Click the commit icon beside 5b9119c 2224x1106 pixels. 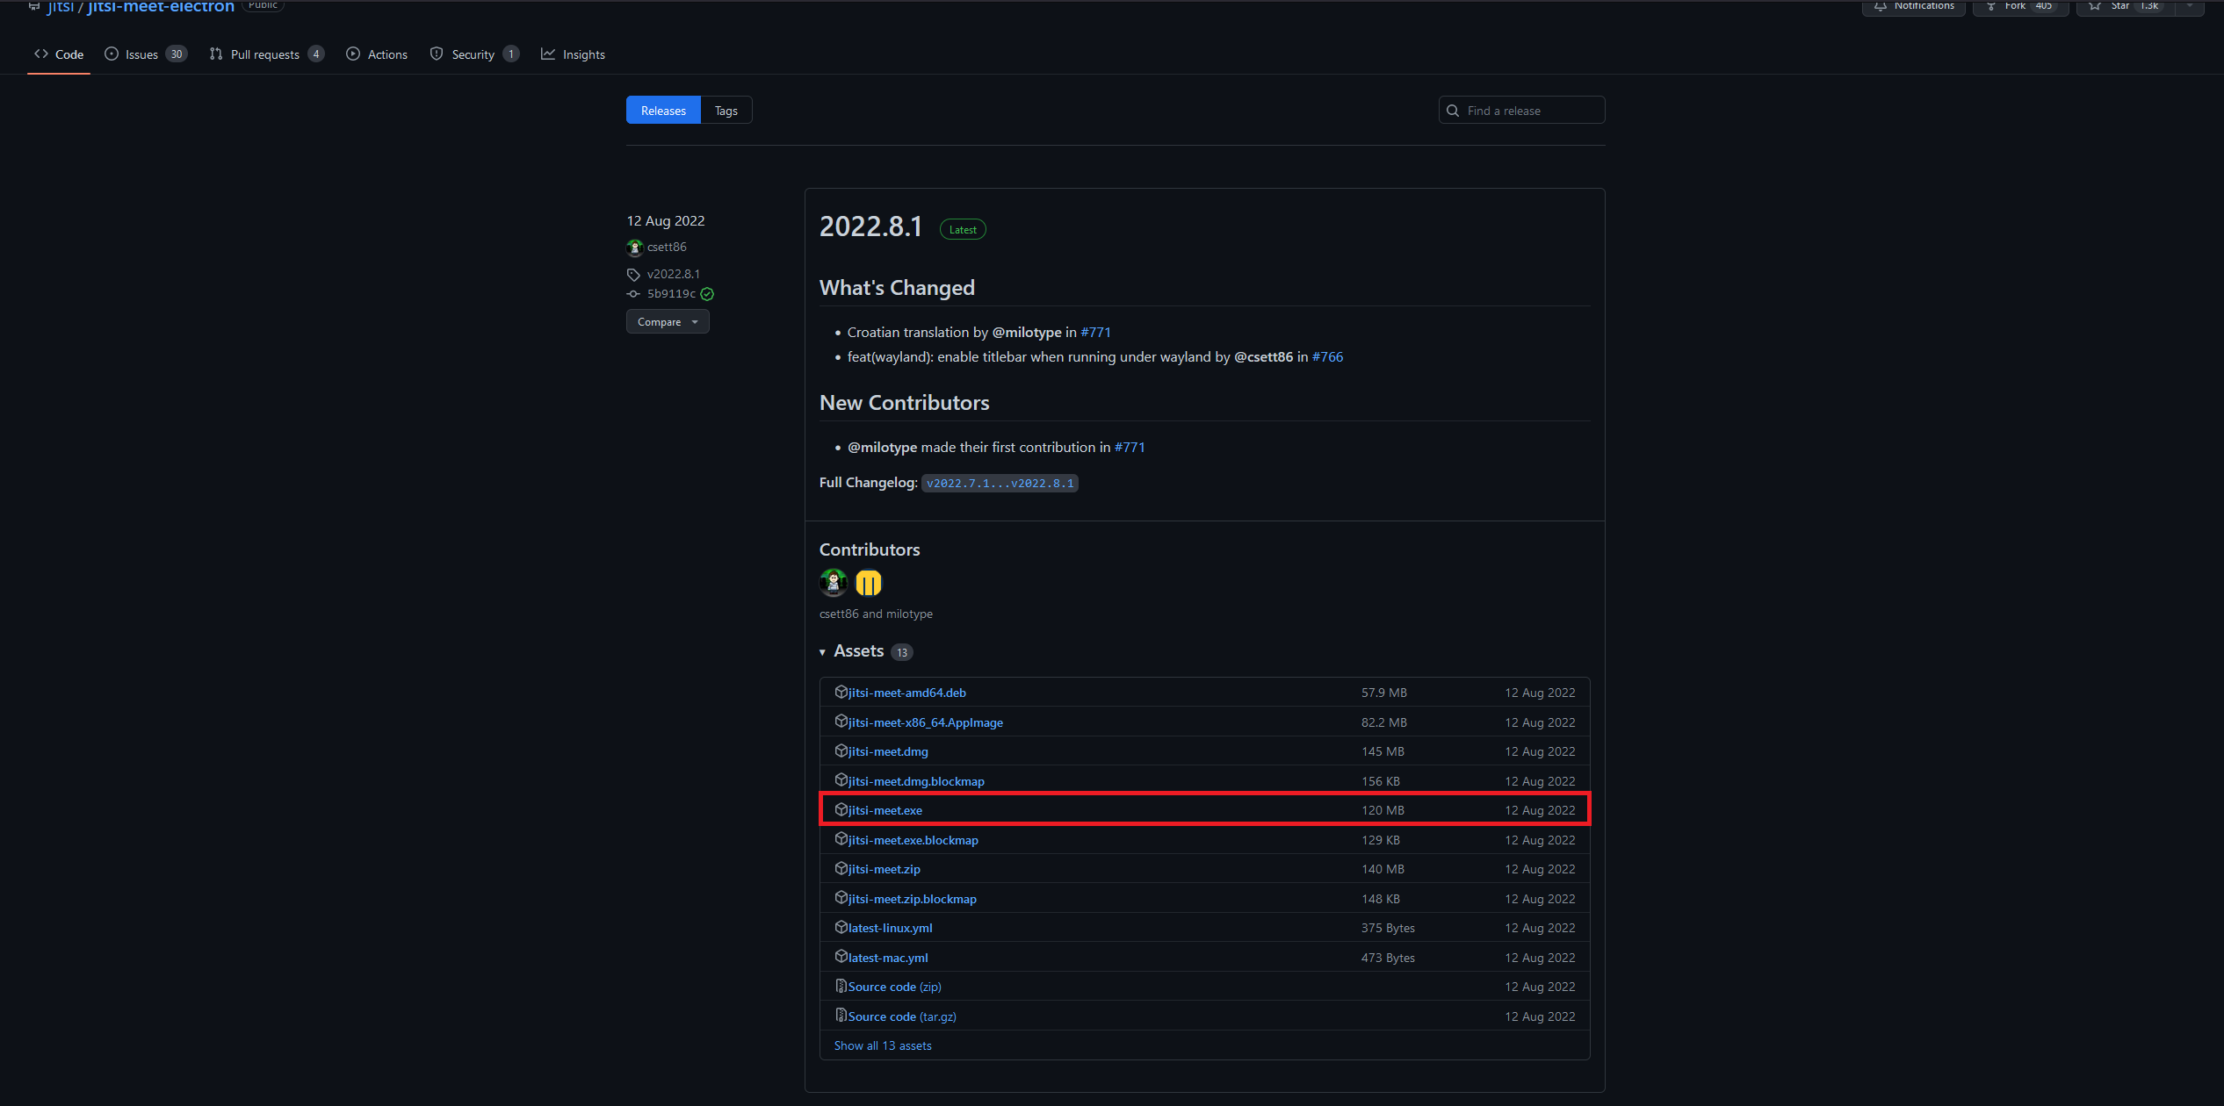(633, 294)
